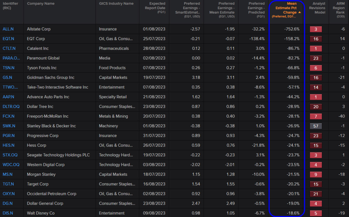Sort by the Company Name column header

(41, 4)
